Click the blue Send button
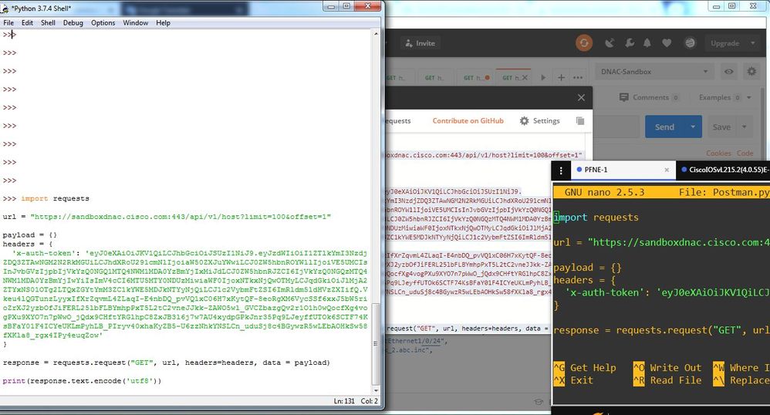The image size is (770, 415). (x=664, y=127)
